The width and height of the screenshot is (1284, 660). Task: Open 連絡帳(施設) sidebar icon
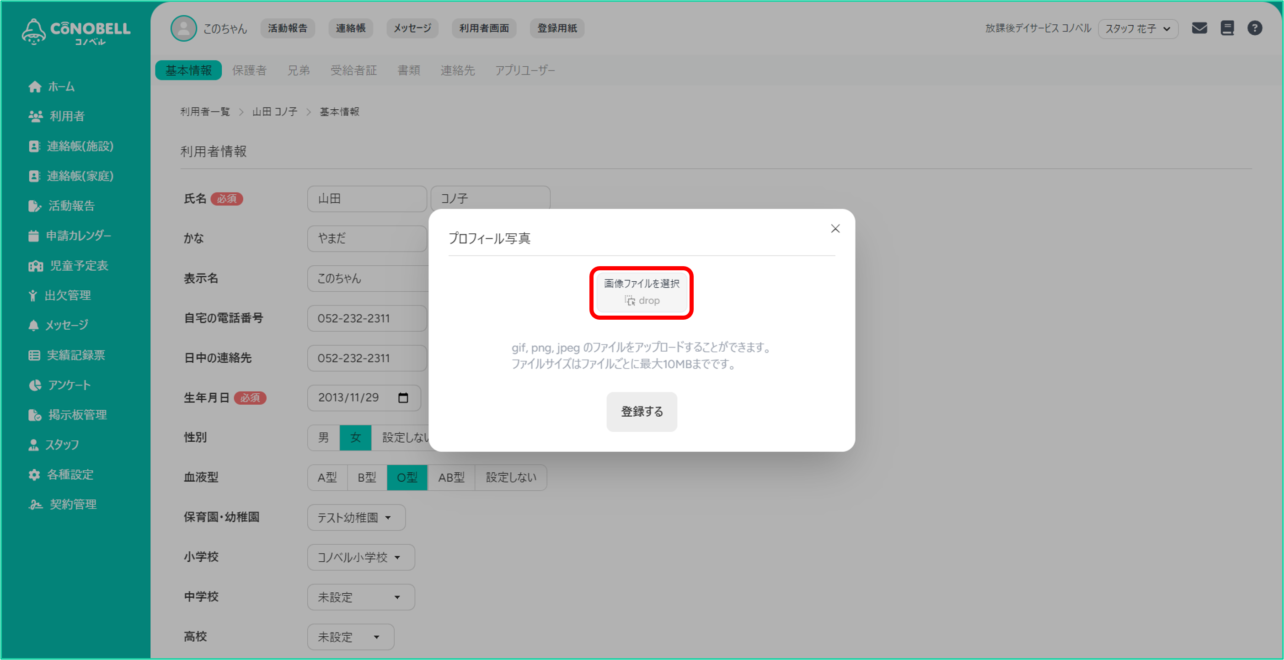34,146
